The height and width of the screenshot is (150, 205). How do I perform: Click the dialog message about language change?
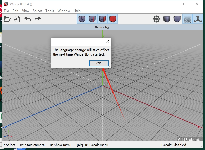tap(81, 52)
